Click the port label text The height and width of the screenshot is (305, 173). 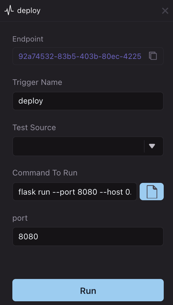point(20,218)
